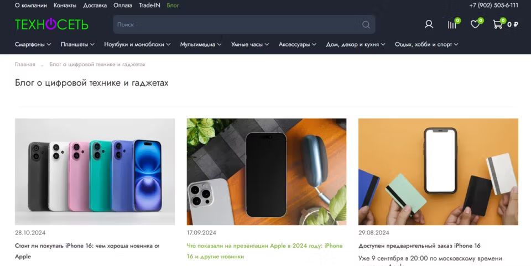Click the colorful iPhone 16 lineup thumbnail
The height and width of the screenshot is (266, 531).
(95, 171)
